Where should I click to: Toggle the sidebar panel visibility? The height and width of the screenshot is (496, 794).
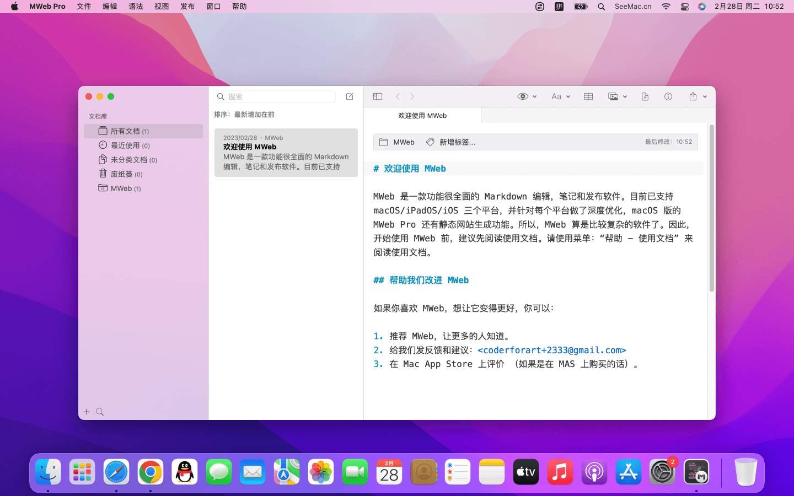[x=378, y=96]
